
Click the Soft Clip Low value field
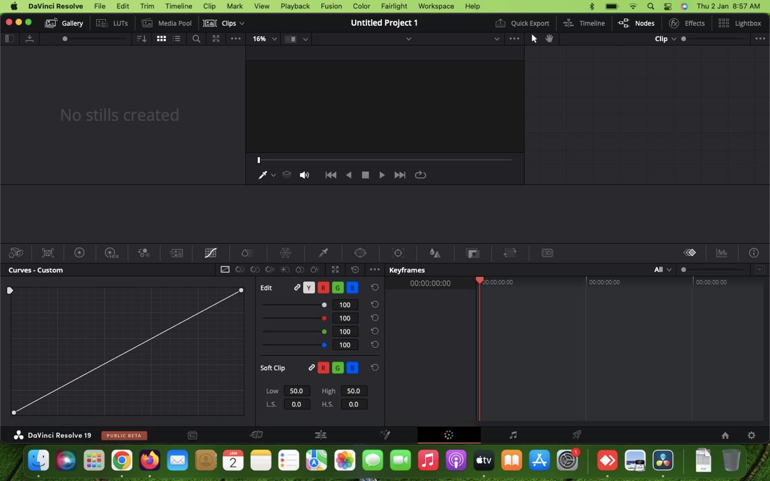click(297, 391)
